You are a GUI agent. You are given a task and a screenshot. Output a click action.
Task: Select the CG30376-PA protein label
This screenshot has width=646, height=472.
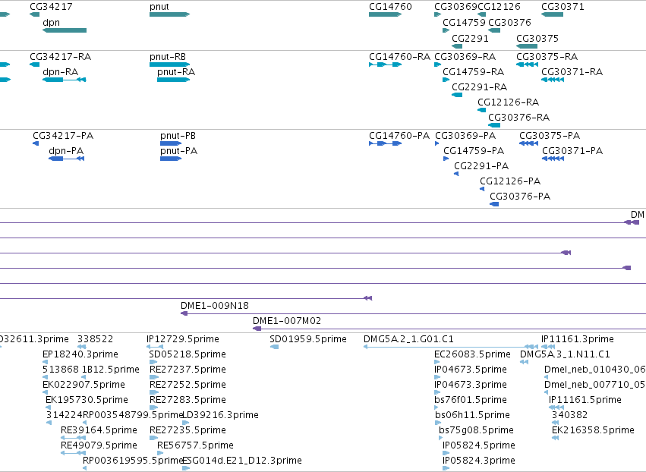[520, 197]
